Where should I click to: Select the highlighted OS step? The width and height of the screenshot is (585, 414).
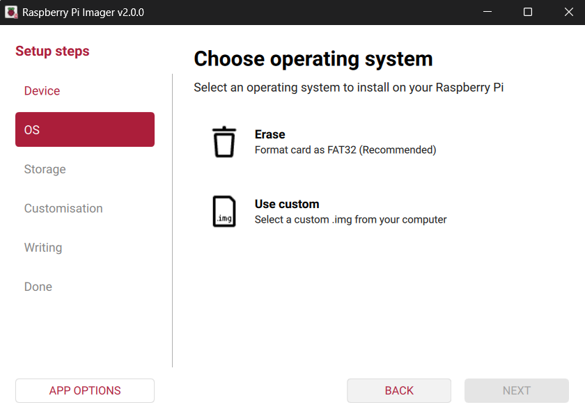click(85, 130)
